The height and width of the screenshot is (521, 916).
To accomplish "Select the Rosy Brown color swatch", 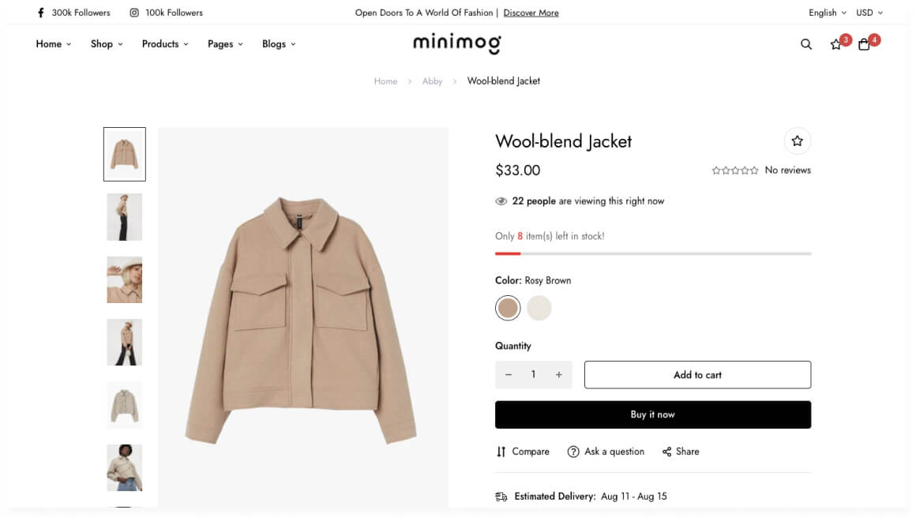I will (x=508, y=308).
